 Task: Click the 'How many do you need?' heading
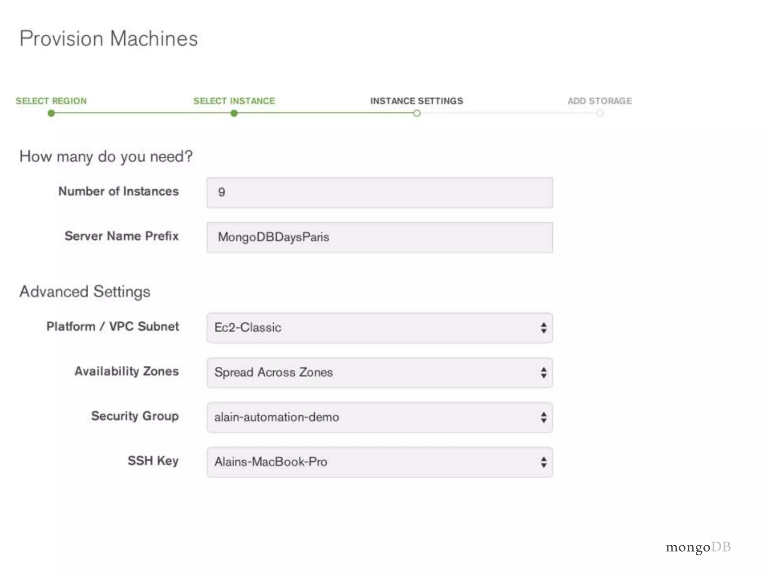tap(106, 156)
